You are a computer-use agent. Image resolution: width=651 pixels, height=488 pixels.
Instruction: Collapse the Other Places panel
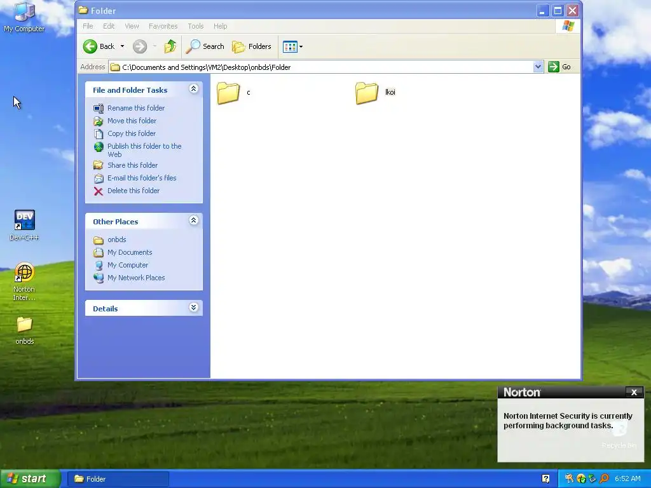click(x=193, y=220)
